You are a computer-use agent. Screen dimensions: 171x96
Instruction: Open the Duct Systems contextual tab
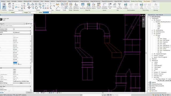point(147,1)
